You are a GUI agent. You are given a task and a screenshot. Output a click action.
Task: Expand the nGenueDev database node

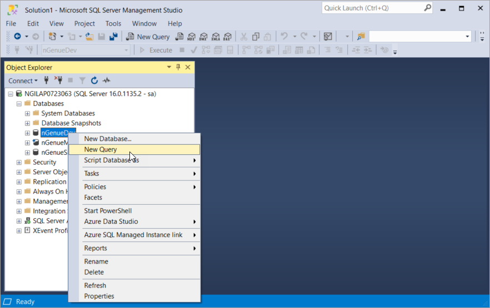pos(28,133)
